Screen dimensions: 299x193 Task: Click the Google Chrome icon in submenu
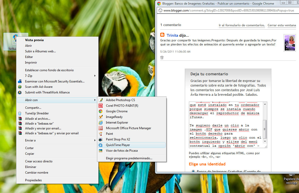pos(101,111)
